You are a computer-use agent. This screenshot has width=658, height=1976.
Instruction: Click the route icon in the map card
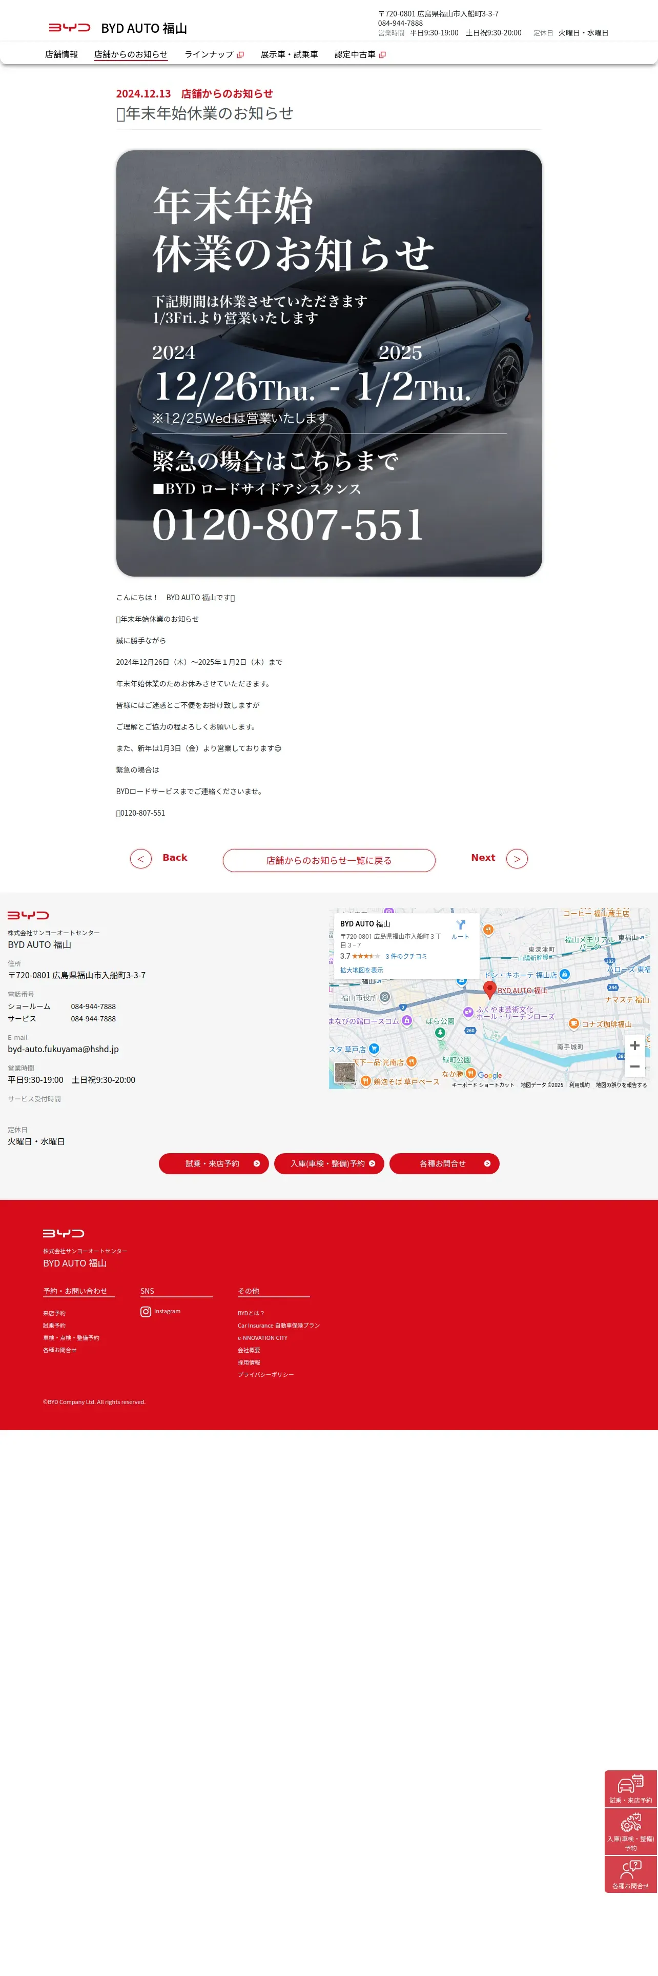[x=460, y=925]
